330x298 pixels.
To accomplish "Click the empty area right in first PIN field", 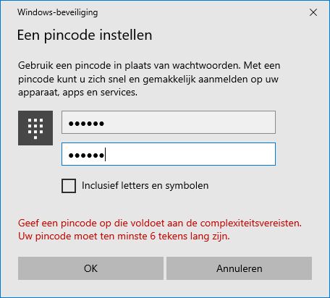I will pos(190,122).
